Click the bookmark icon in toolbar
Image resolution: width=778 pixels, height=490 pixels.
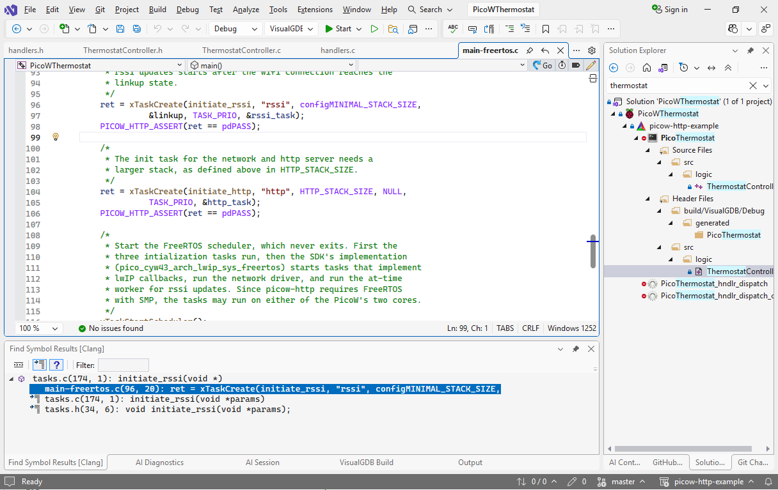pos(545,29)
